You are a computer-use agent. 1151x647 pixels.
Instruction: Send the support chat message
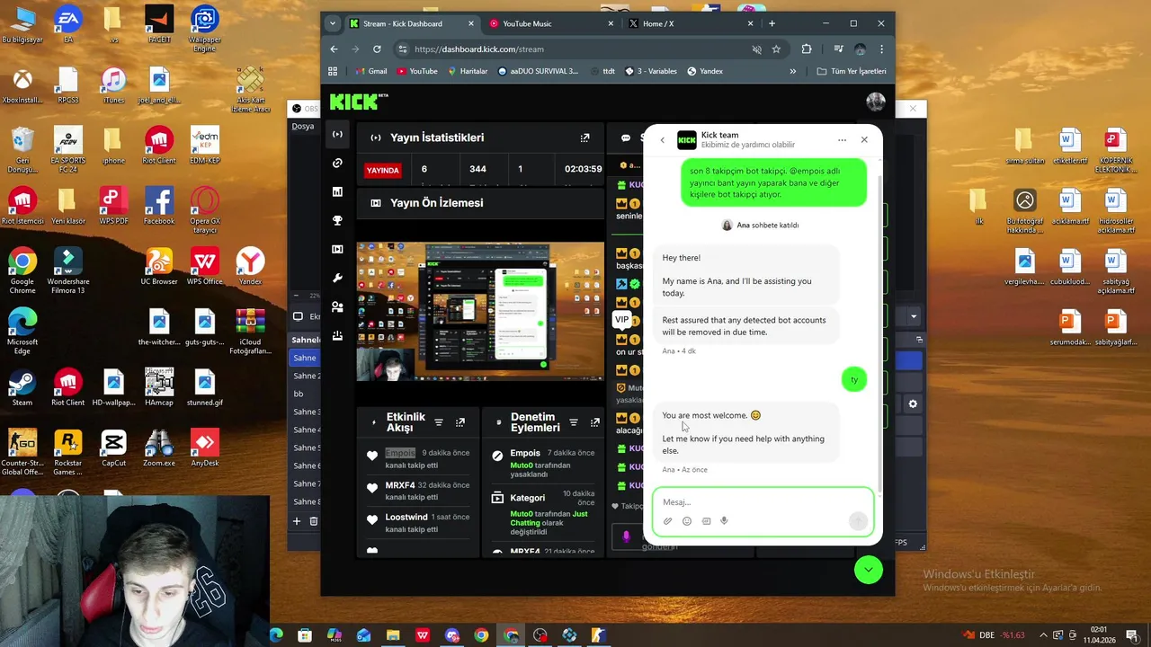[858, 521]
